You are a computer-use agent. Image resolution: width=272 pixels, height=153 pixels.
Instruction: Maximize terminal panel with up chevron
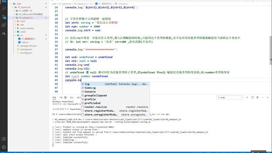263,97
